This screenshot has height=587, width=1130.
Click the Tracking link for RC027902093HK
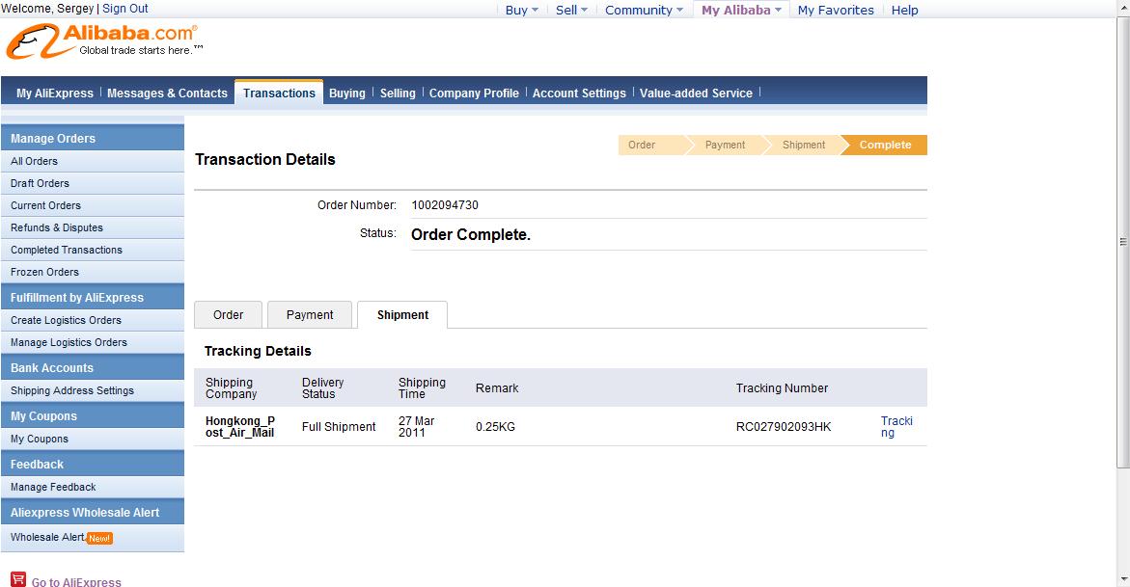[x=896, y=426]
